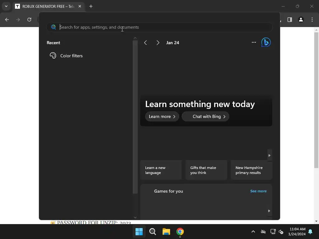Open the Gifts that make you think card

pos(206,170)
